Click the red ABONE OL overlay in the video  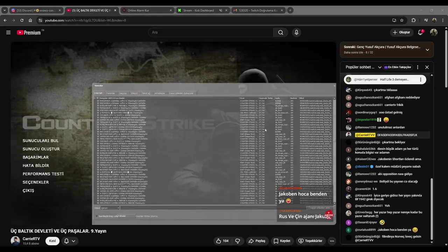pos(328,215)
